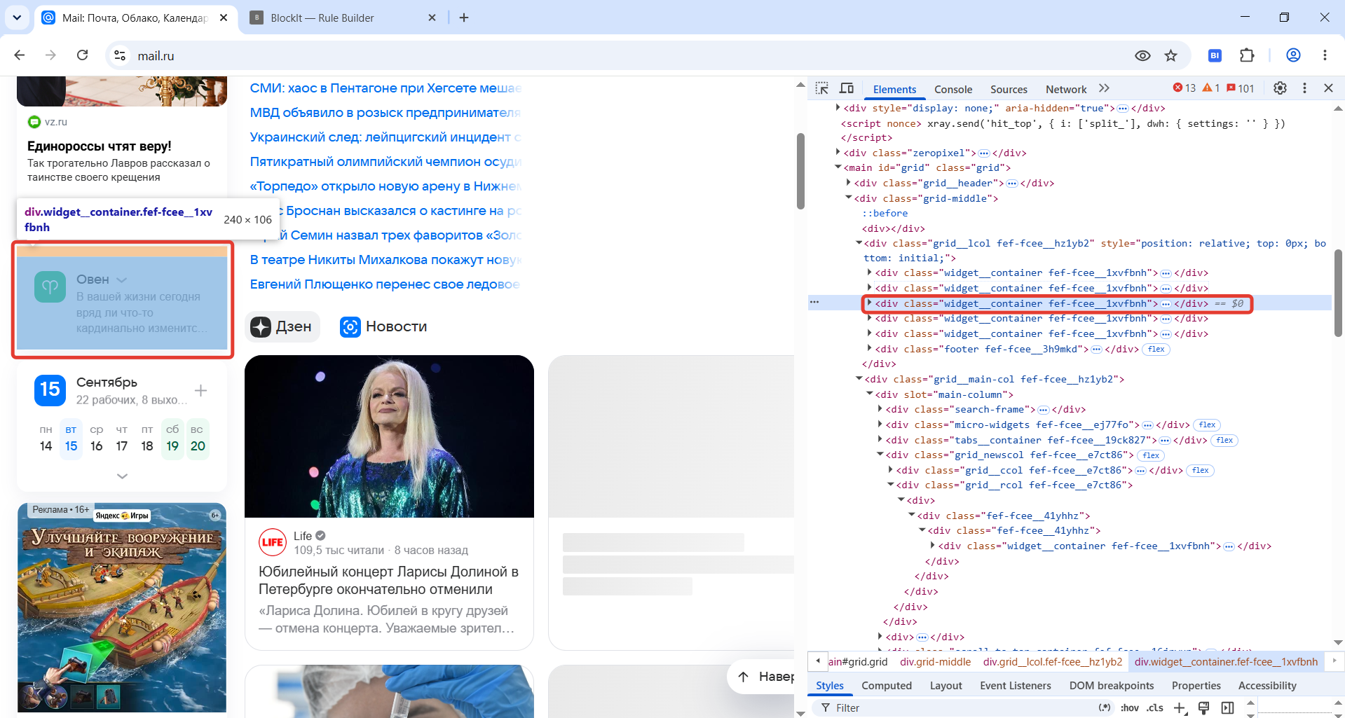Open a new browser tab
The width and height of the screenshot is (1345, 718).
pos(464,18)
